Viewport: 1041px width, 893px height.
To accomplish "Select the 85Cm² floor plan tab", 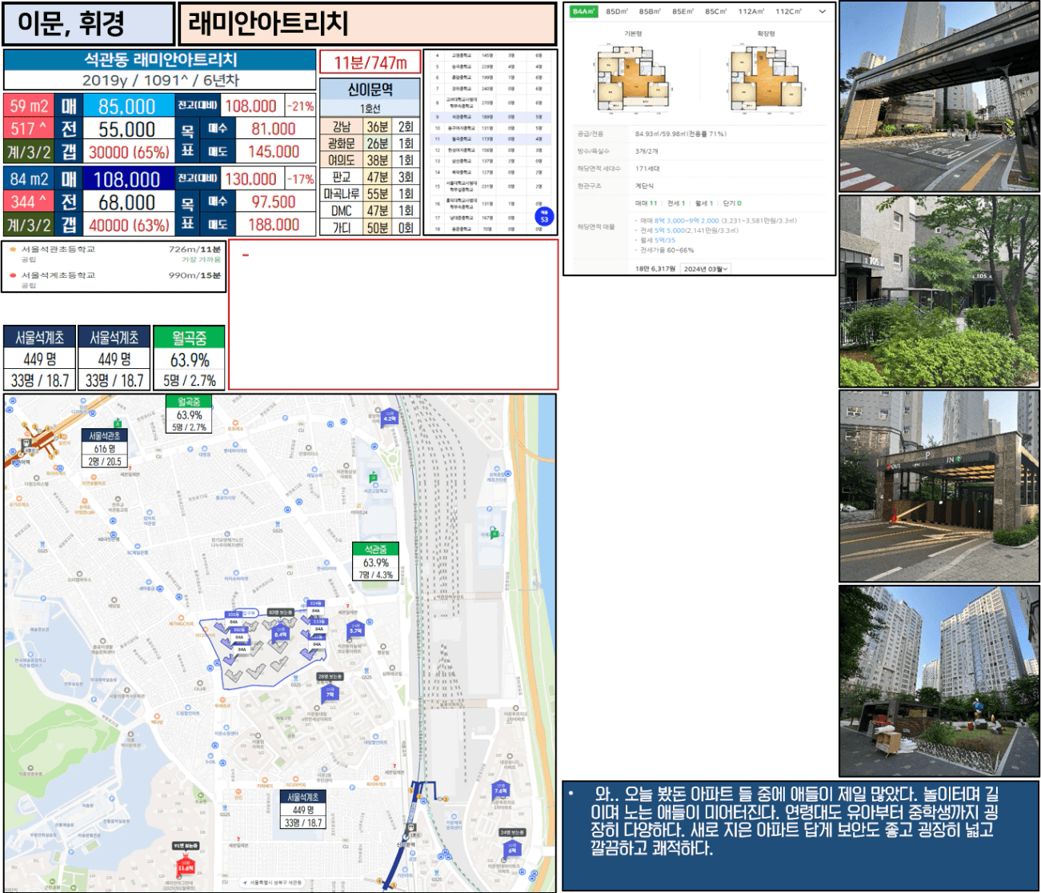I will click(x=715, y=11).
